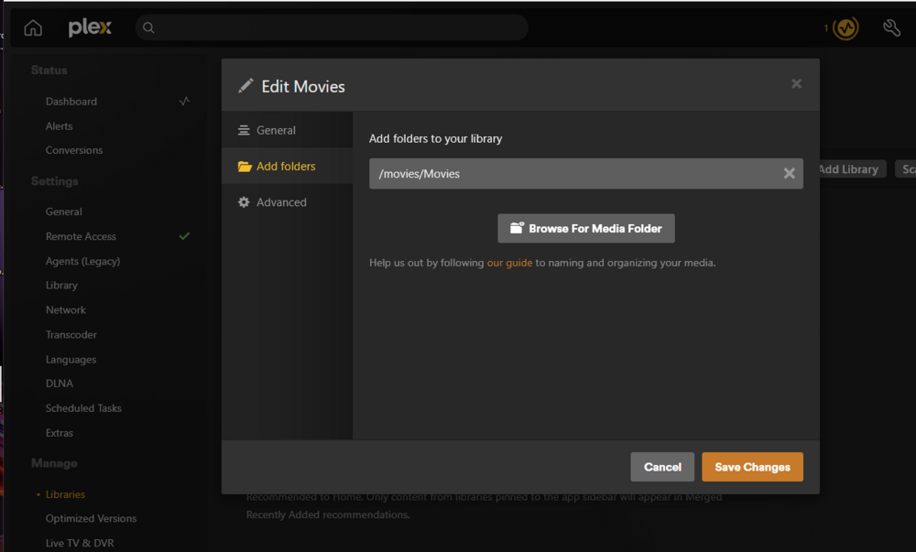The image size is (916, 552).
Task: Click Save Changes
Action: 752,467
